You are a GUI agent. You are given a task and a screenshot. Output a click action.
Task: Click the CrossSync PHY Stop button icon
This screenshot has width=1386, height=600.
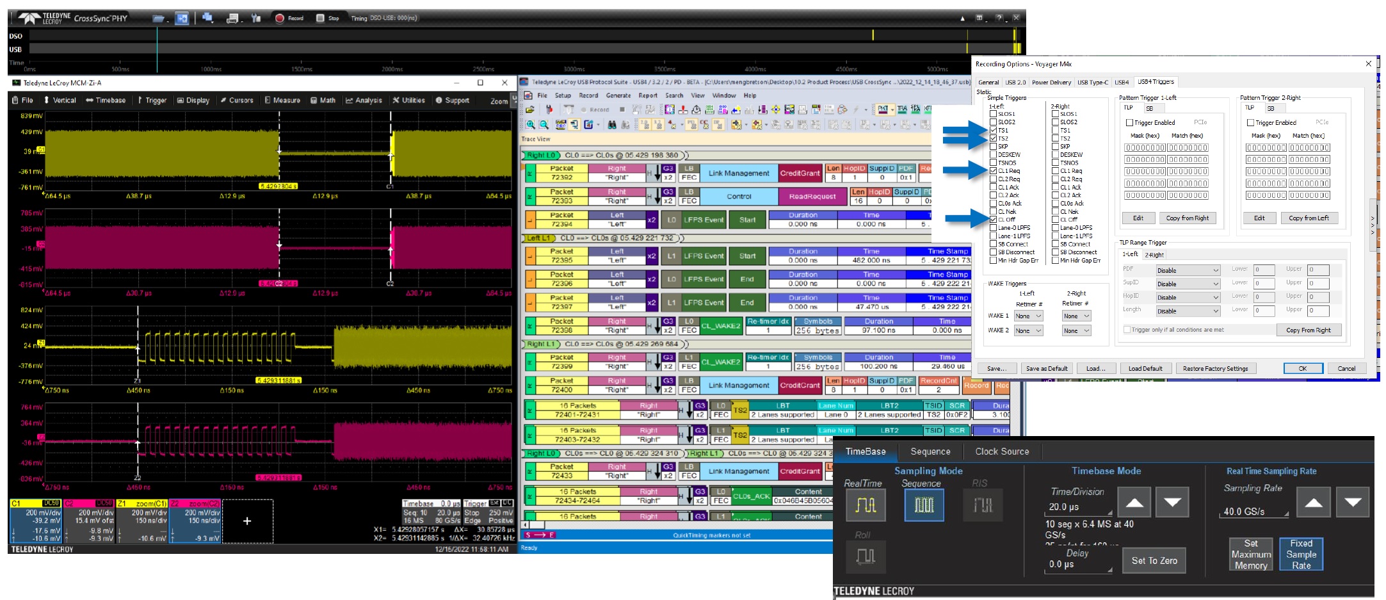pos(320,18)
